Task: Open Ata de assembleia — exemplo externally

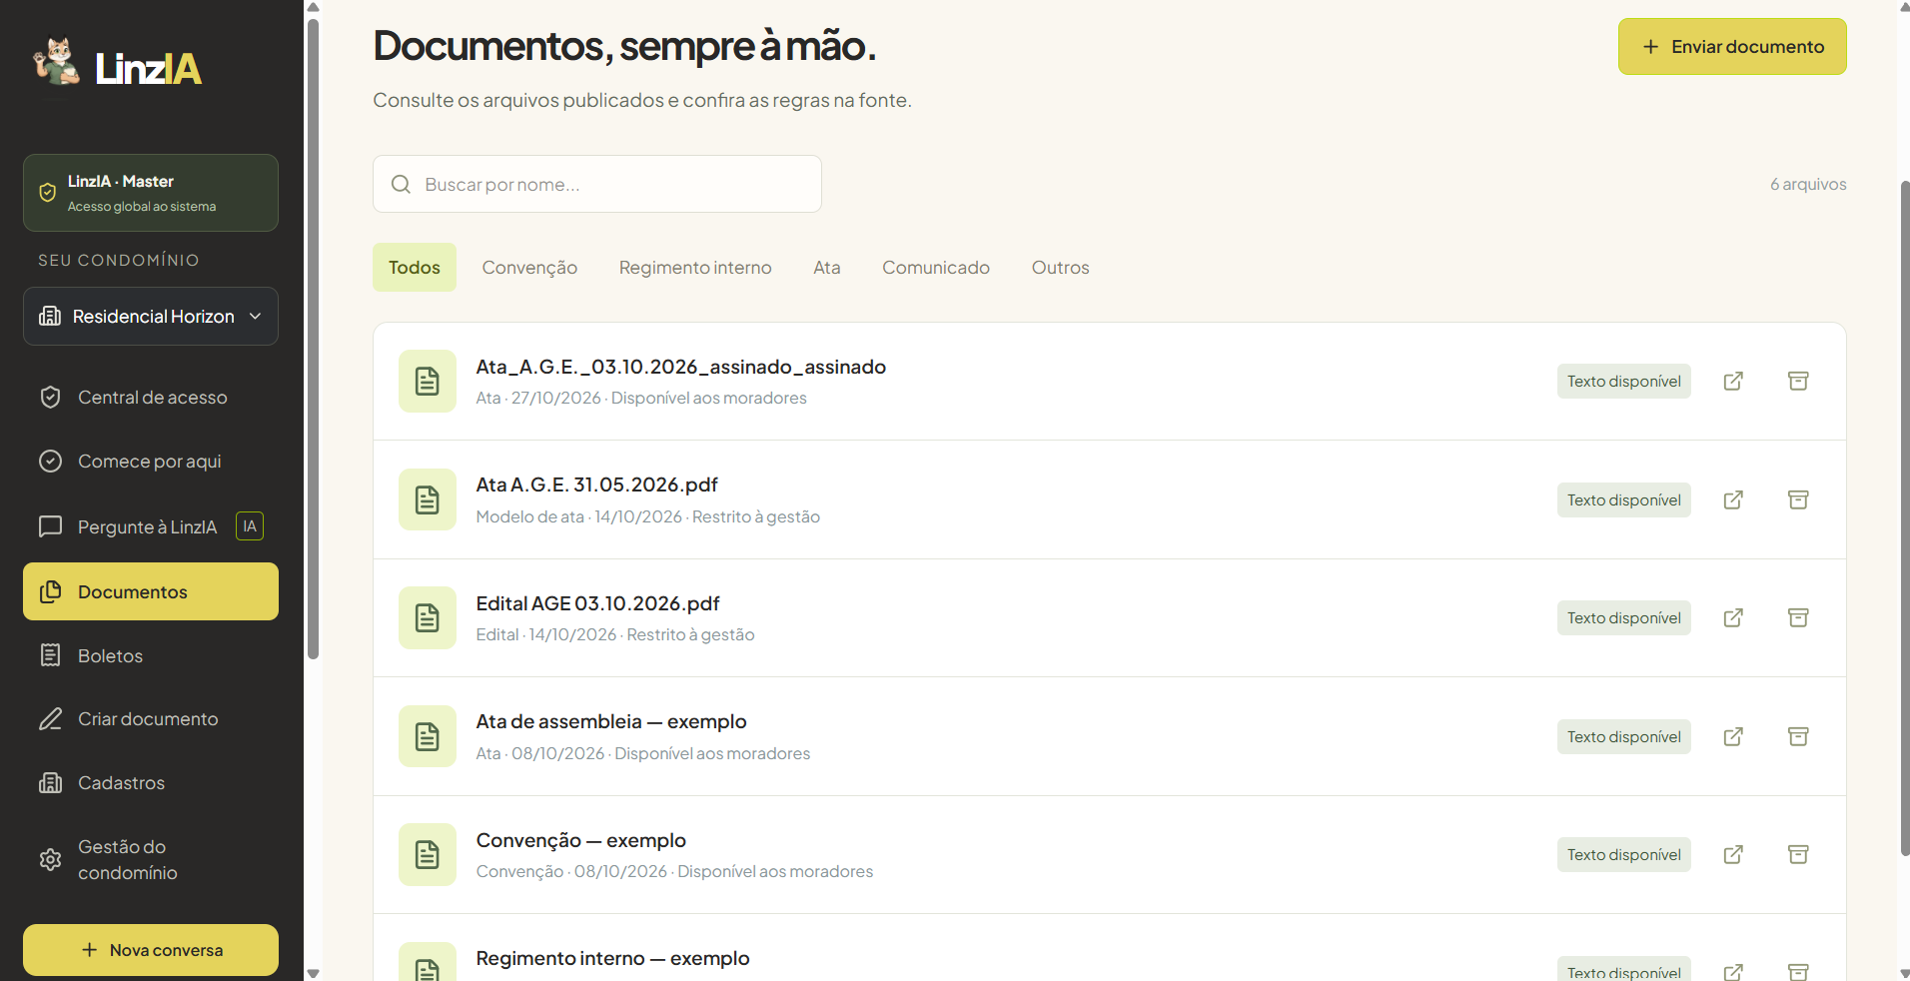Action: click(x=1733, y=736)
